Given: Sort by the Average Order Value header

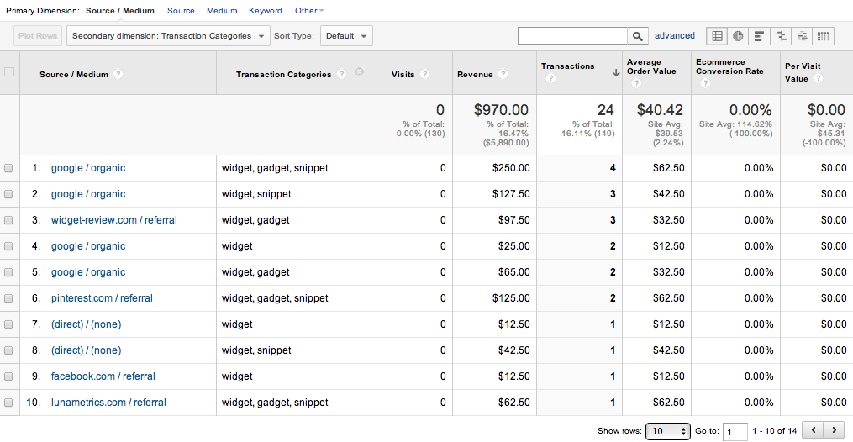Looking at the screenshot, I should tap(651, 66).
